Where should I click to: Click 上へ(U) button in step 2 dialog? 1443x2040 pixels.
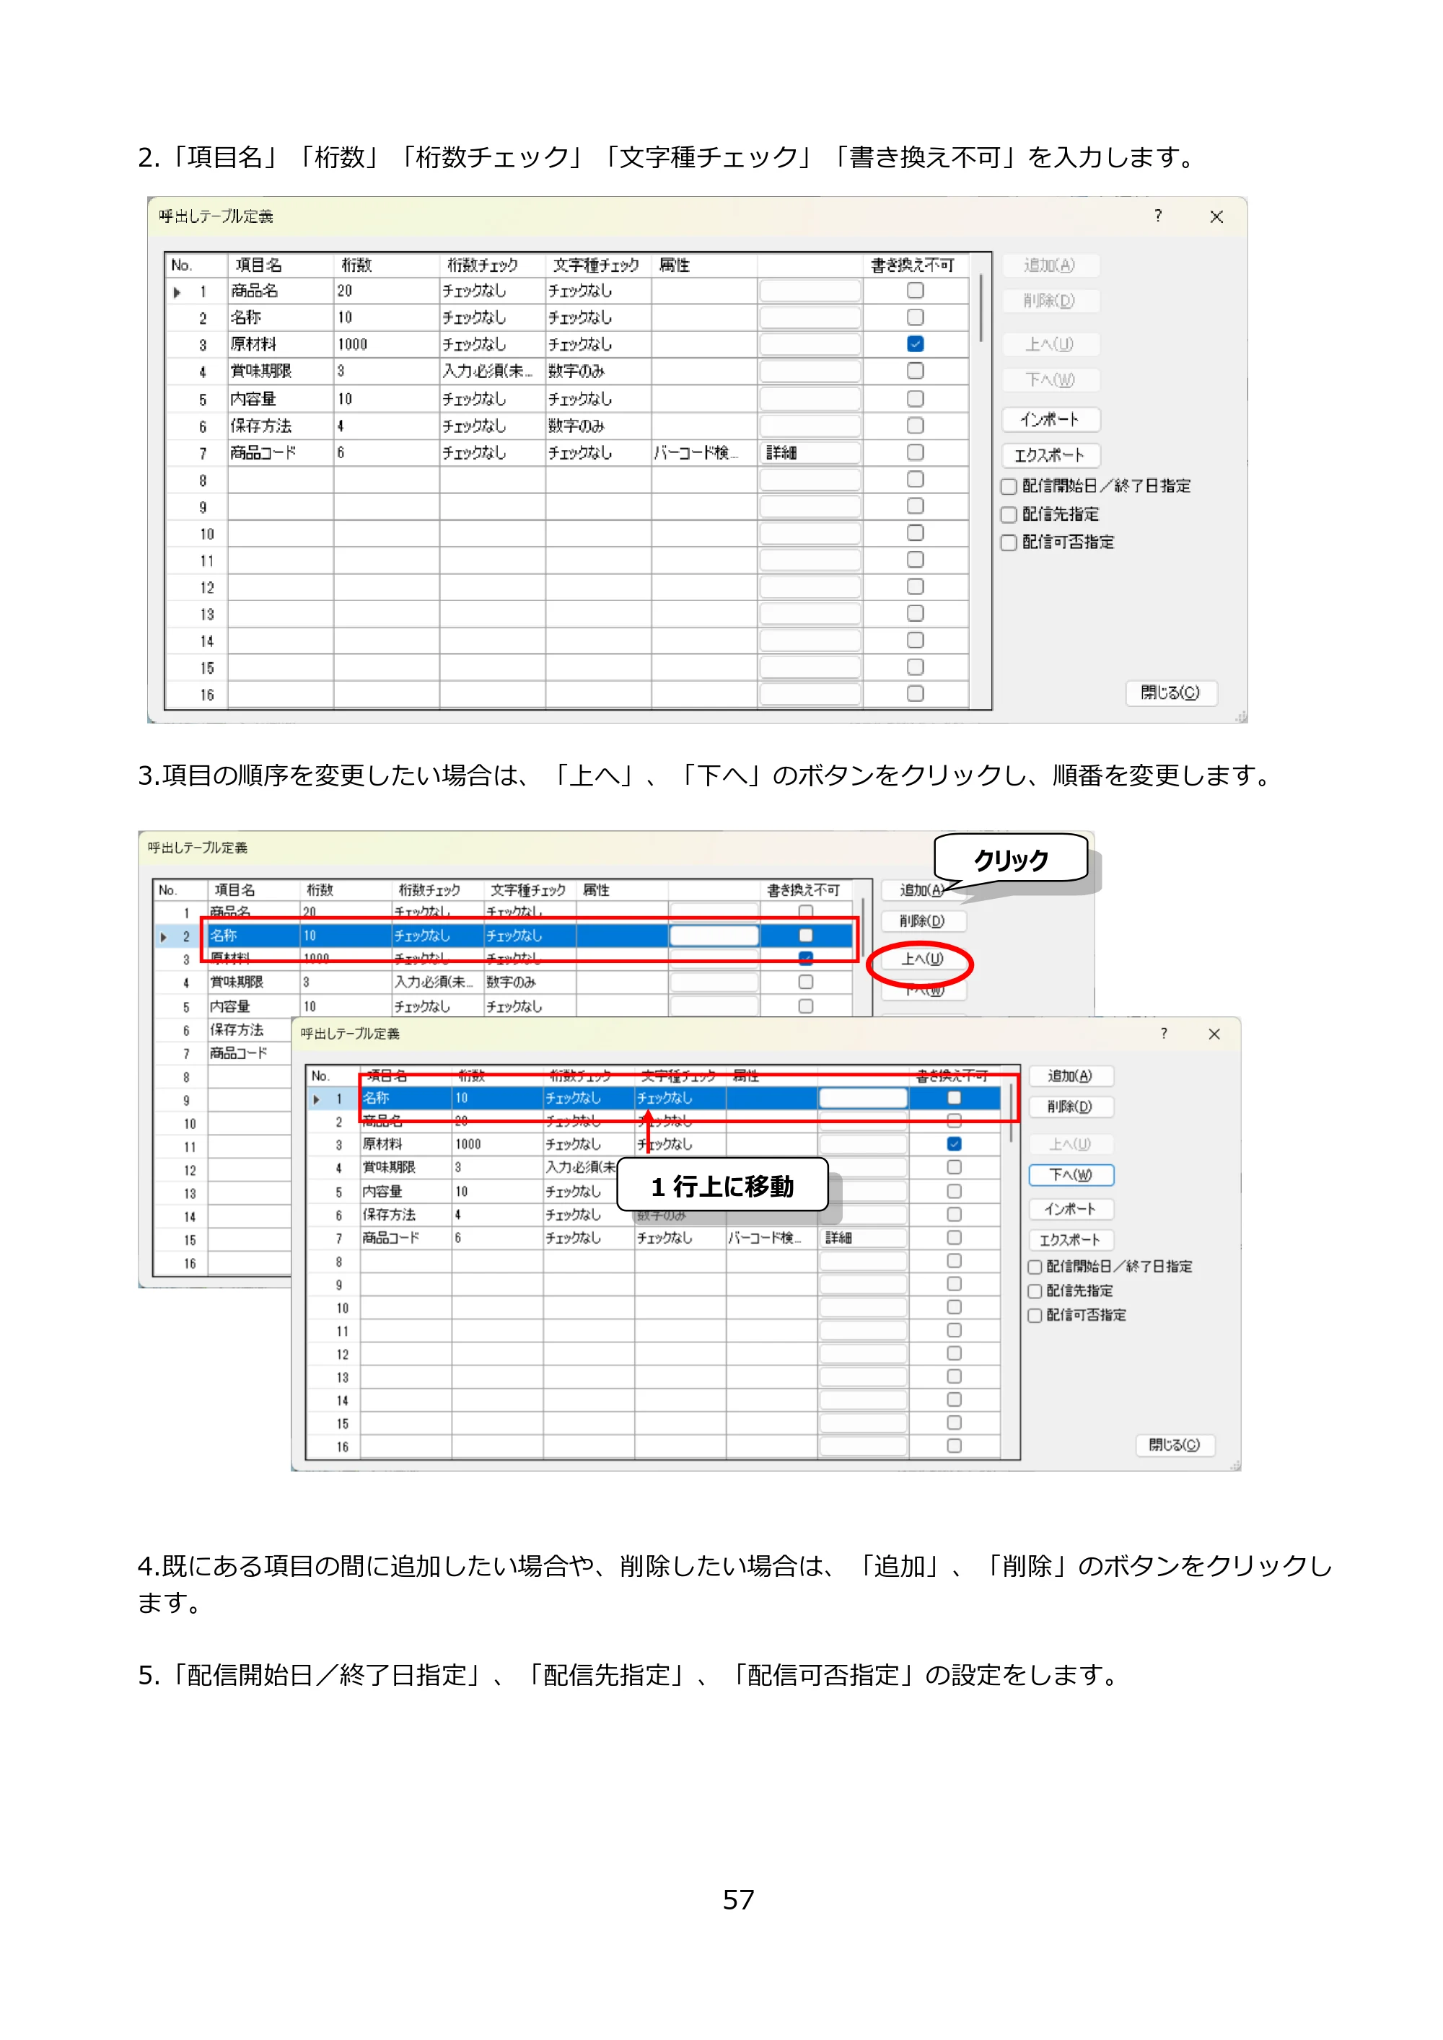click(x=1051, y=344)
